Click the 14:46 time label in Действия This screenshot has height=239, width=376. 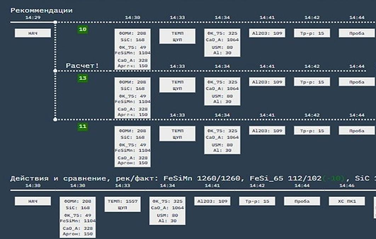click(347, 186)
